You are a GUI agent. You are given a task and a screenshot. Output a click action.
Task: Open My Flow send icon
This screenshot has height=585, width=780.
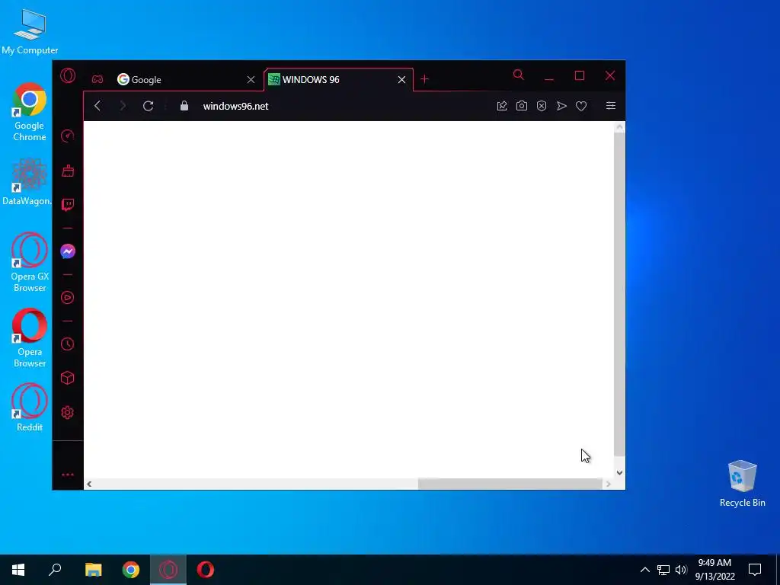561,106
